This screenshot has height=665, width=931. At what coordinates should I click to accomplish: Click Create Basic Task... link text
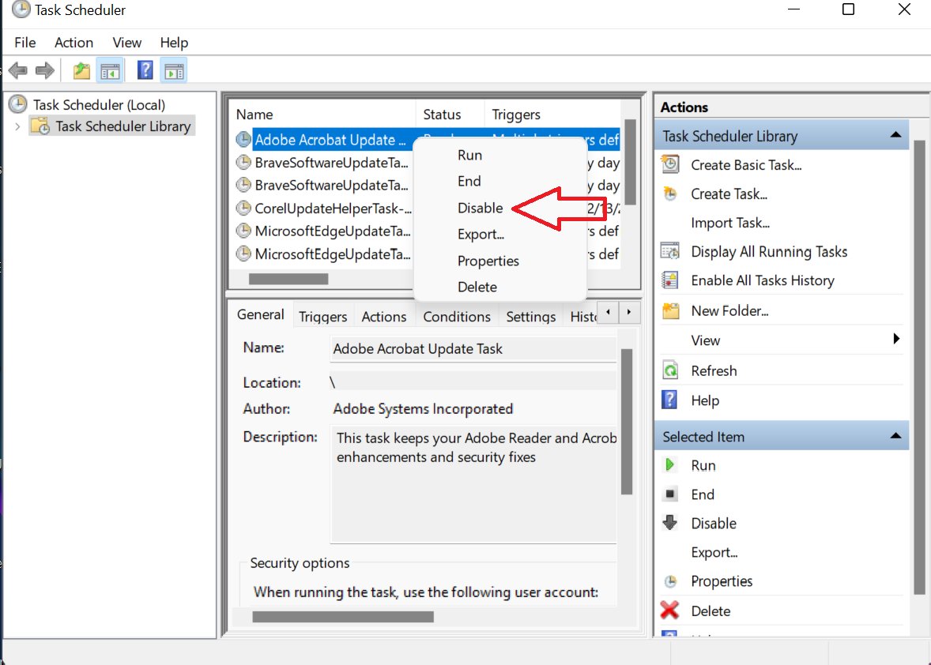746,165
